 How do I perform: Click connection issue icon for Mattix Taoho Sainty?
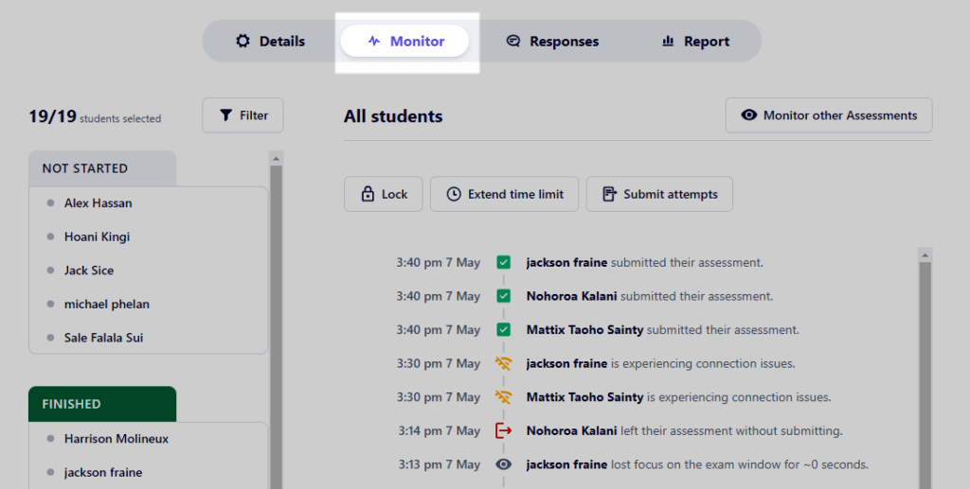(504, 397)
